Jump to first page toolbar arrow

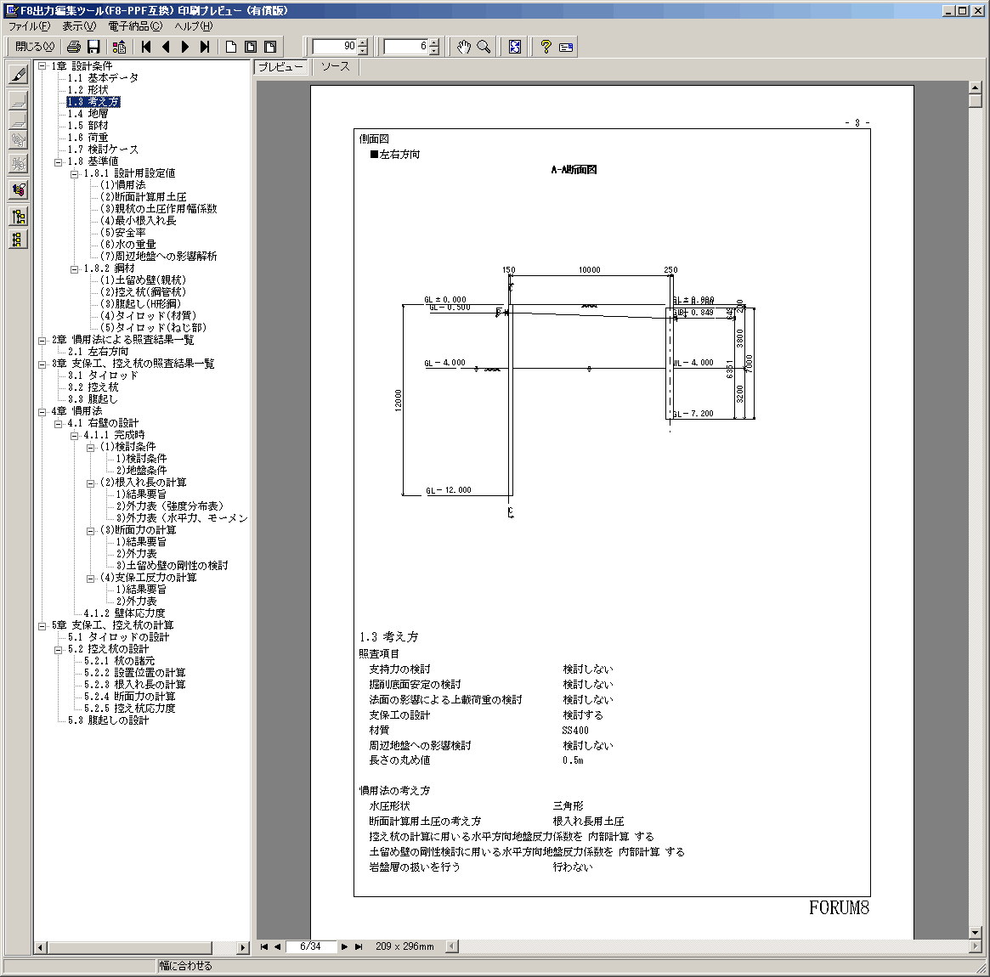(146, 47)
